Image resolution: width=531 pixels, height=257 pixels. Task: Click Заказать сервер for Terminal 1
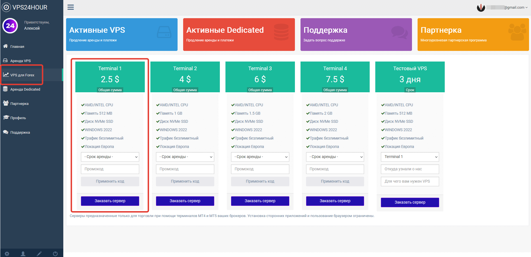[110, 201]
